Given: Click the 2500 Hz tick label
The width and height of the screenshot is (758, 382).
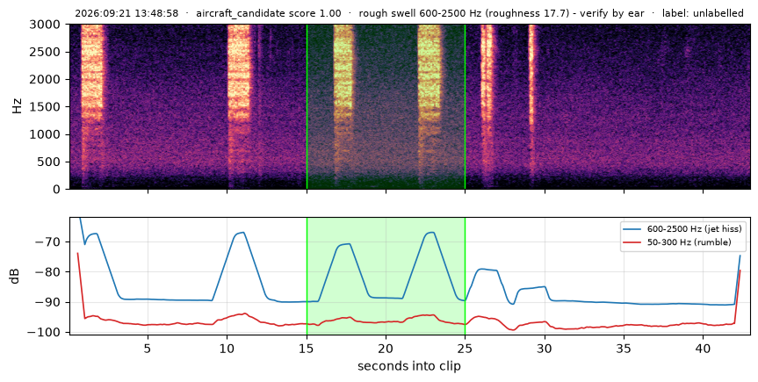Looking at the screenshot, I should tap(47, 52).
